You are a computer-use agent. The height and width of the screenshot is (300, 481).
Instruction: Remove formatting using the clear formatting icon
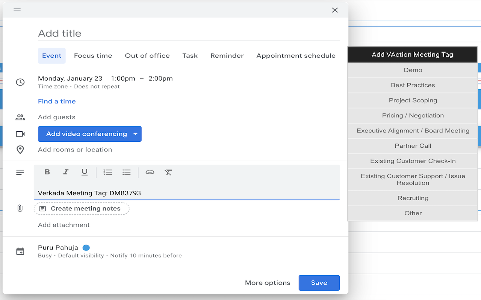tap(168, 172)
